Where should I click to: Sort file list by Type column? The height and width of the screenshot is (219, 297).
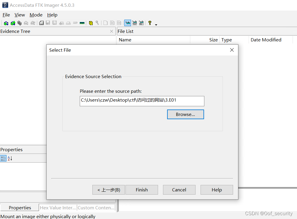point(234,40)
